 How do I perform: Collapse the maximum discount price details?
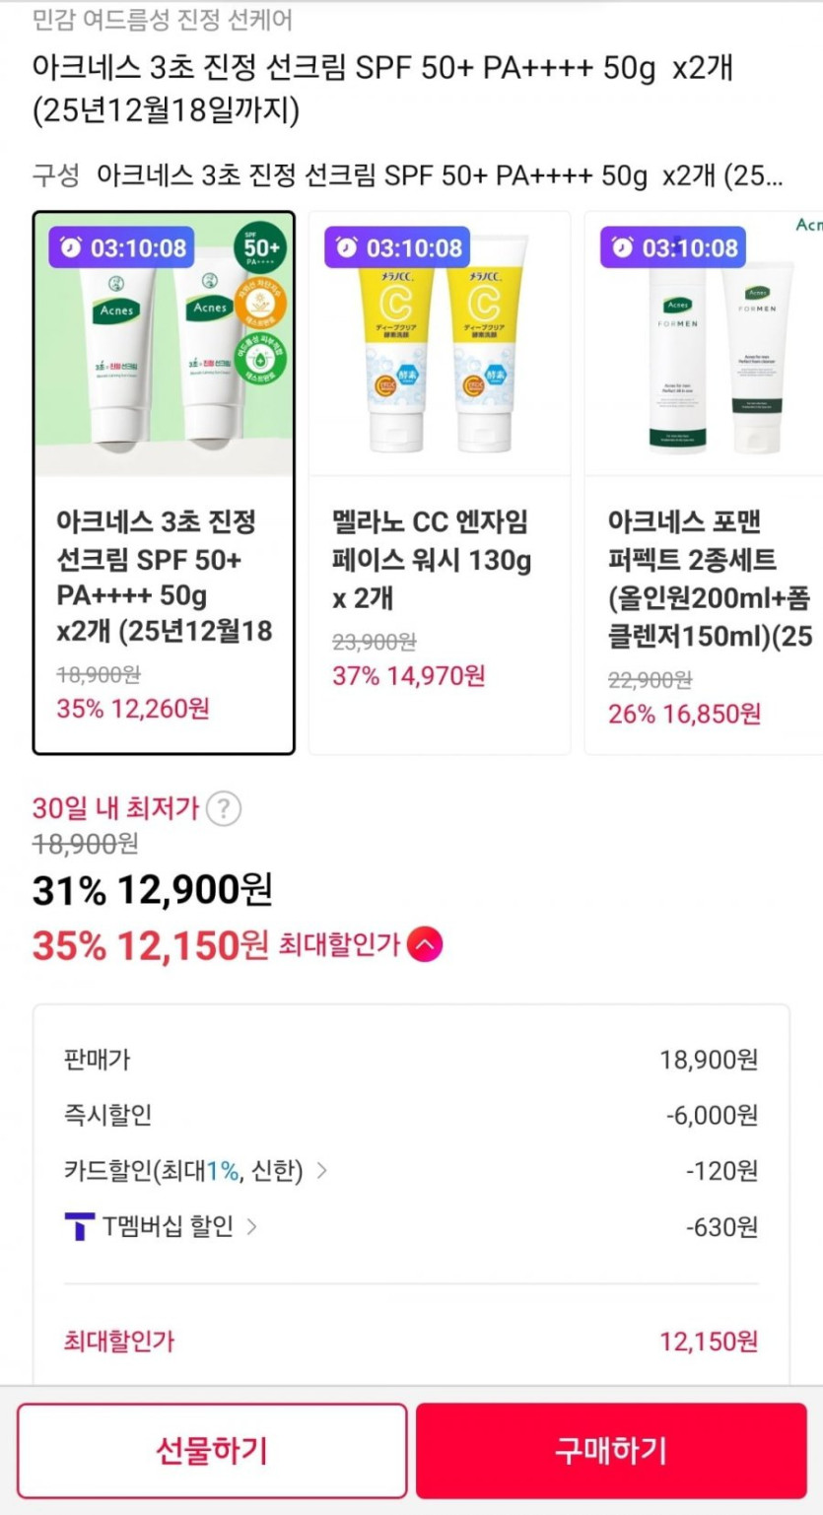[425, 945]
